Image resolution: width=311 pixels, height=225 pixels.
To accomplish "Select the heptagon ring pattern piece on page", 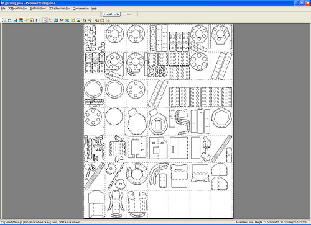I will (221, 118).
